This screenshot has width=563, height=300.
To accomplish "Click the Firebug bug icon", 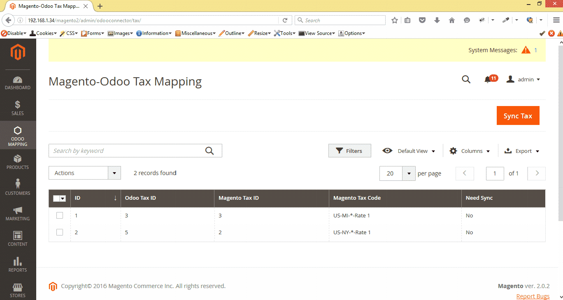I will pos(482,20).
